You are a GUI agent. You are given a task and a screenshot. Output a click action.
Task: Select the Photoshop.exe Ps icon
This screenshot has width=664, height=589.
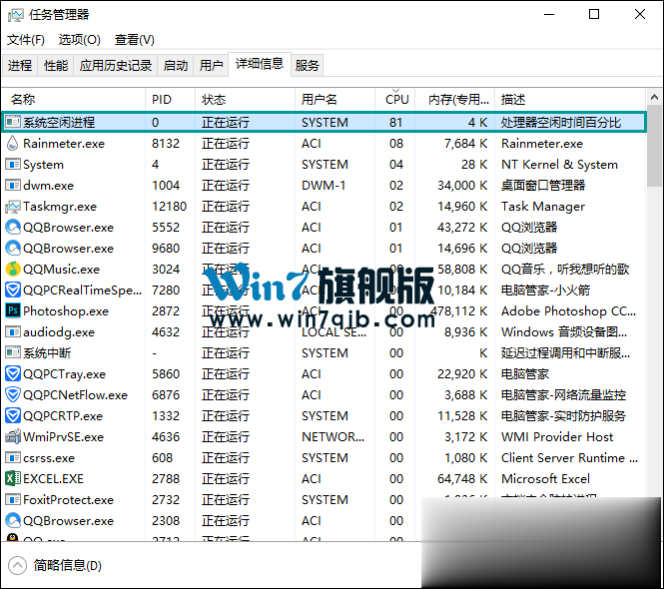13,311
